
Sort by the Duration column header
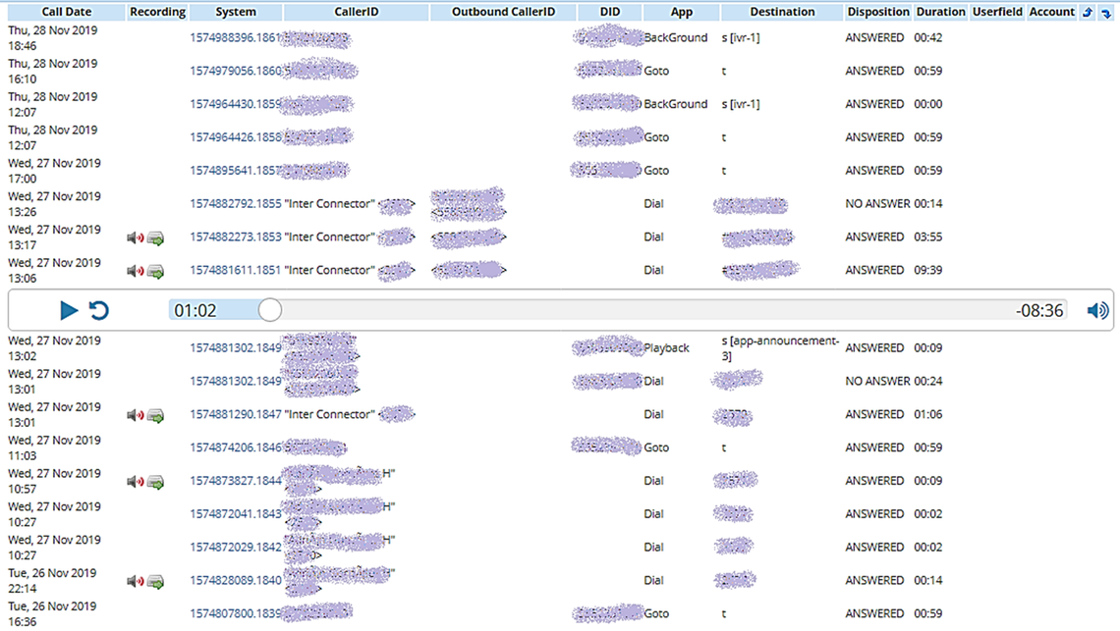tap(940, 12)
